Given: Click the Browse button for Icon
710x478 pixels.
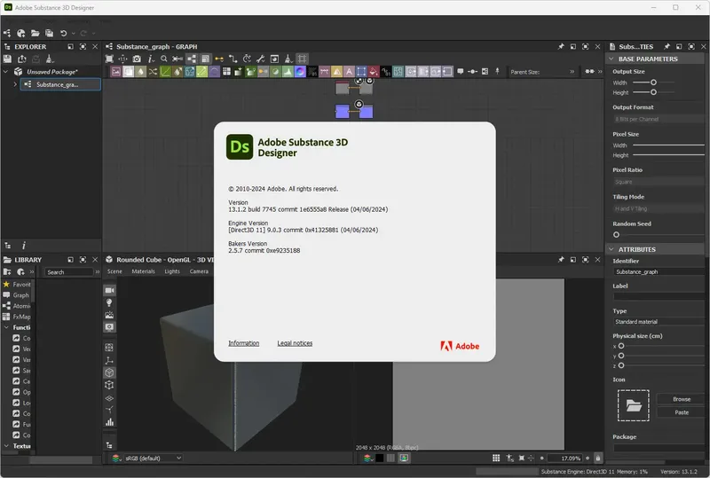Looking at the screenshot, I should pos(682,399).
